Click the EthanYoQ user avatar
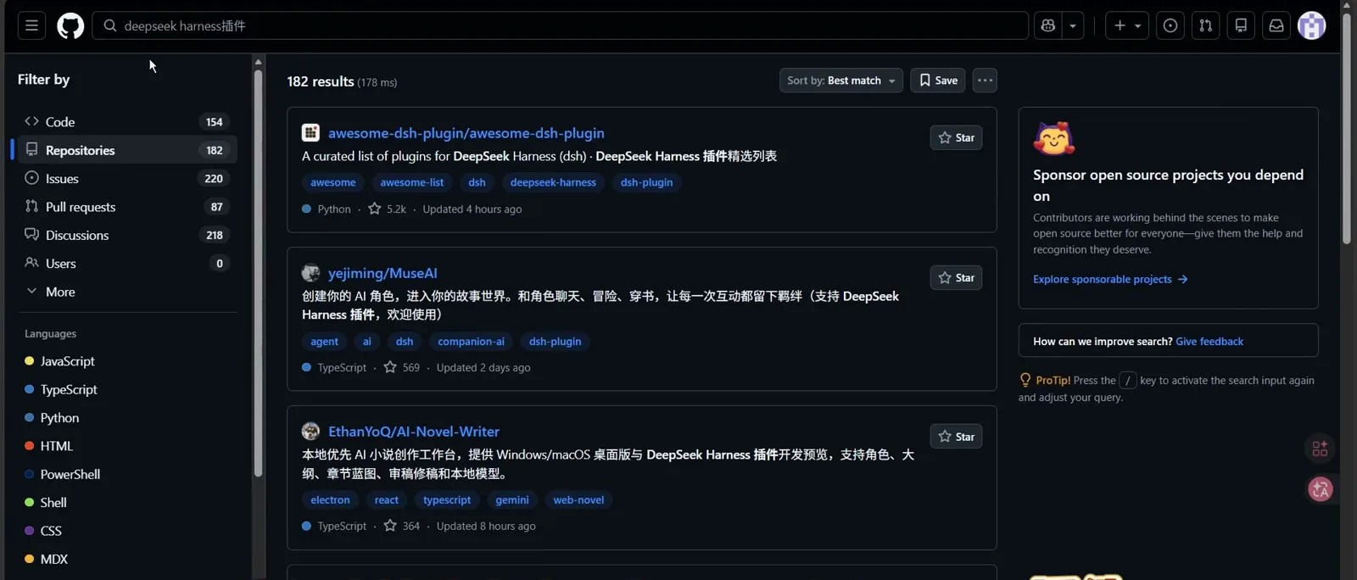 click(310, 431)
